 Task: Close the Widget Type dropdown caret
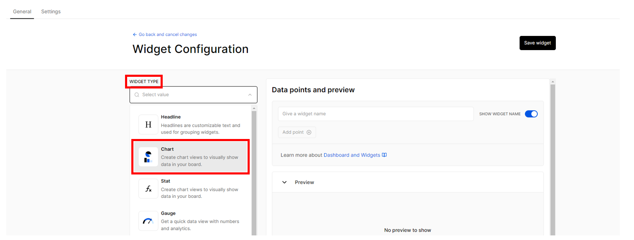click(x=250, y=95)
